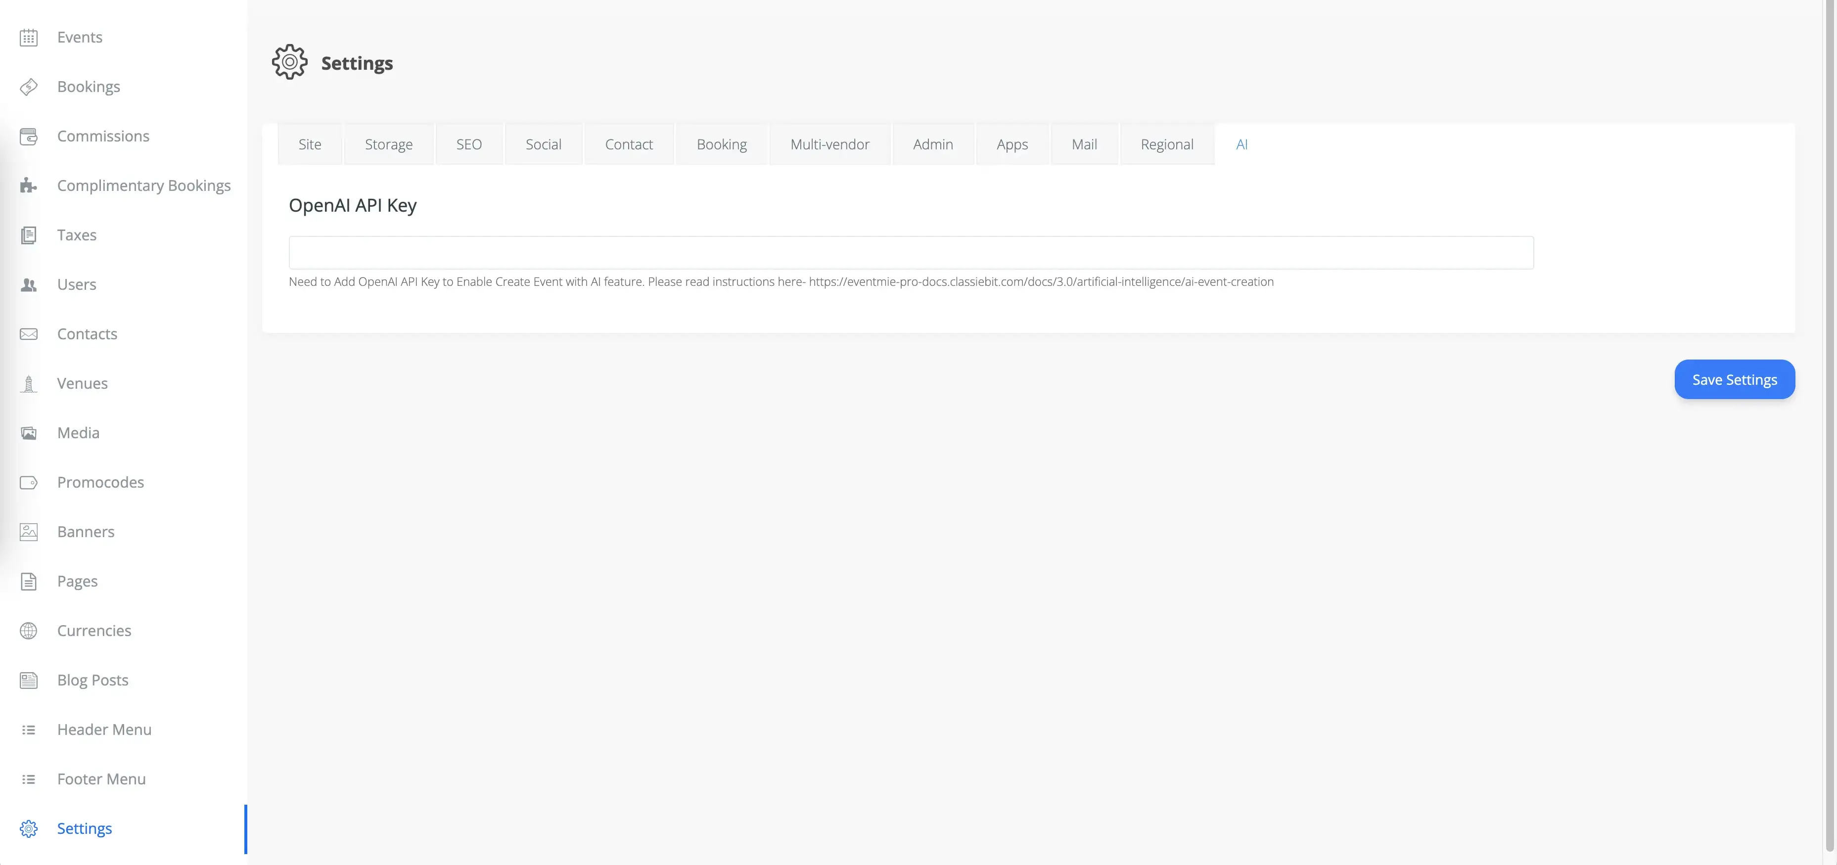Open the Mail settings tab
This screenshot has width=1837, height=865.
coord(1084,143)
